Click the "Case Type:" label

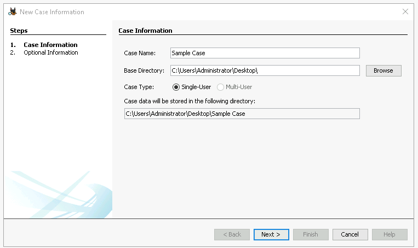tap(139, 87)
